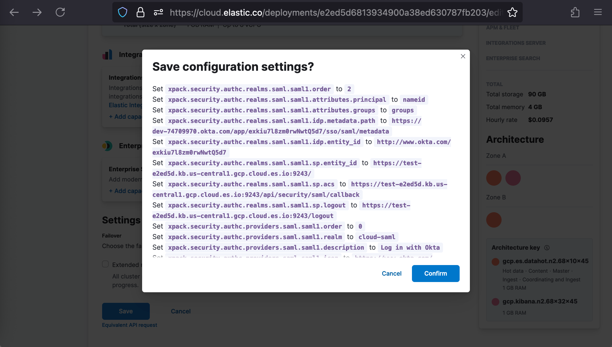This screenshot has width=612, height=347.
Task: Click the saml1.order setting key
Action: point(249,89)
